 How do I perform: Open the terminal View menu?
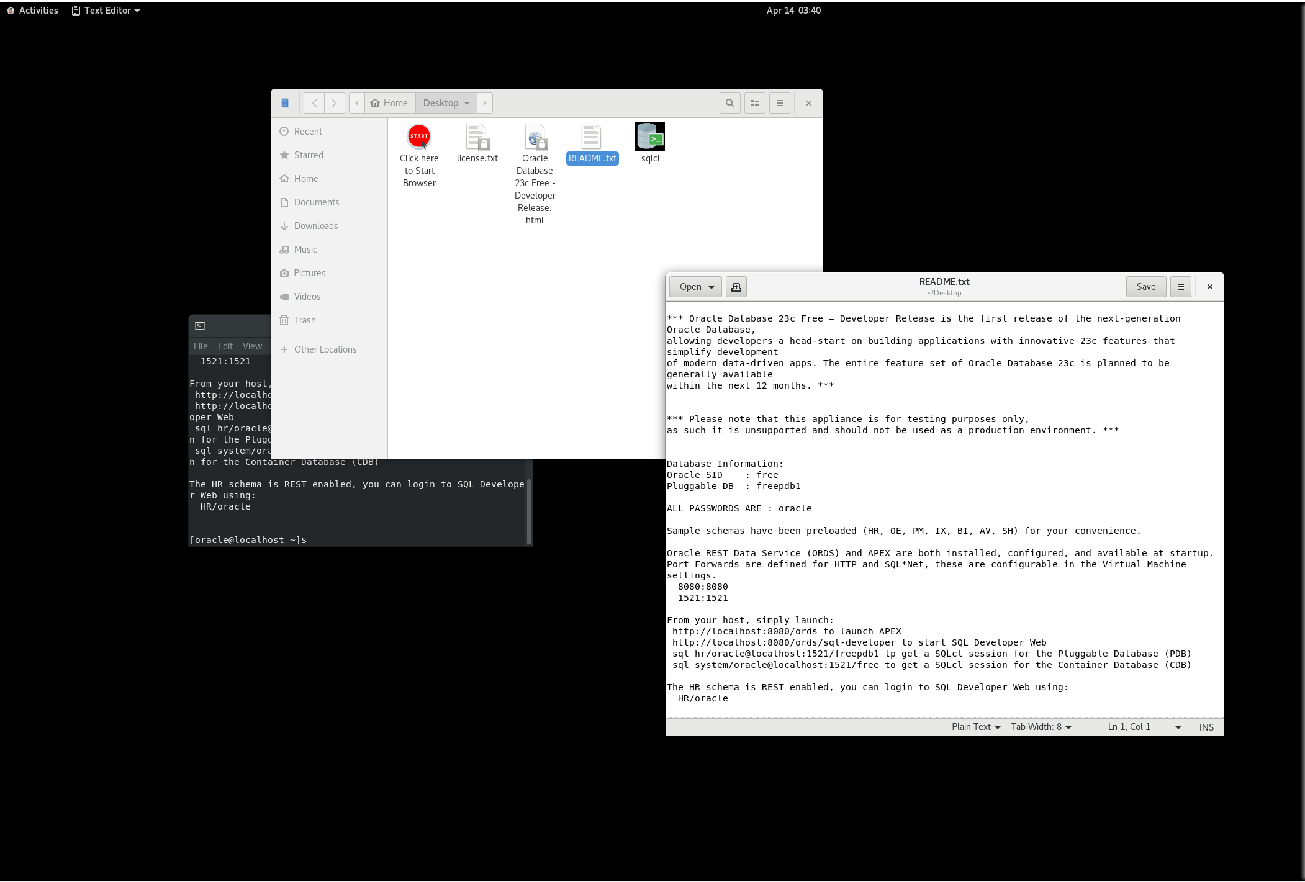coord(252,346)
